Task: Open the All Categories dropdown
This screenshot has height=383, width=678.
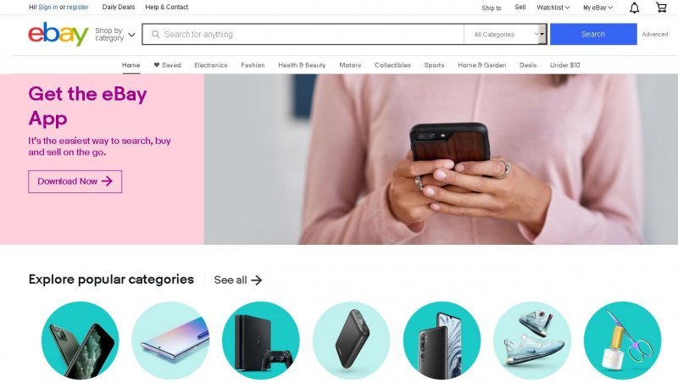Action: pyautogui.click(x=505, y=34)
